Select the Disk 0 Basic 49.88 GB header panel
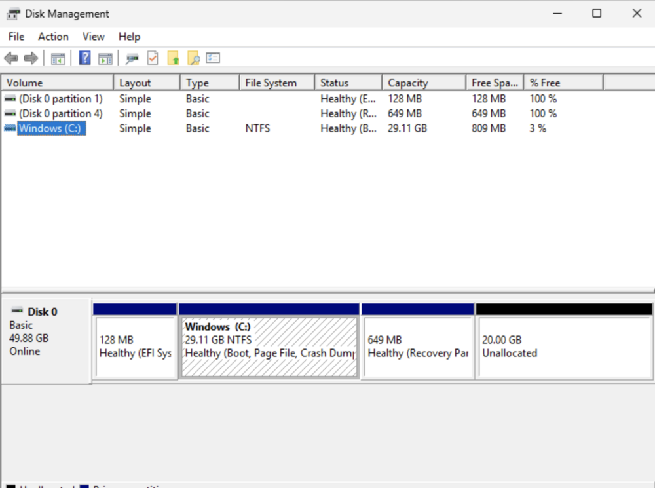655x488 pixels. [47, 341]
